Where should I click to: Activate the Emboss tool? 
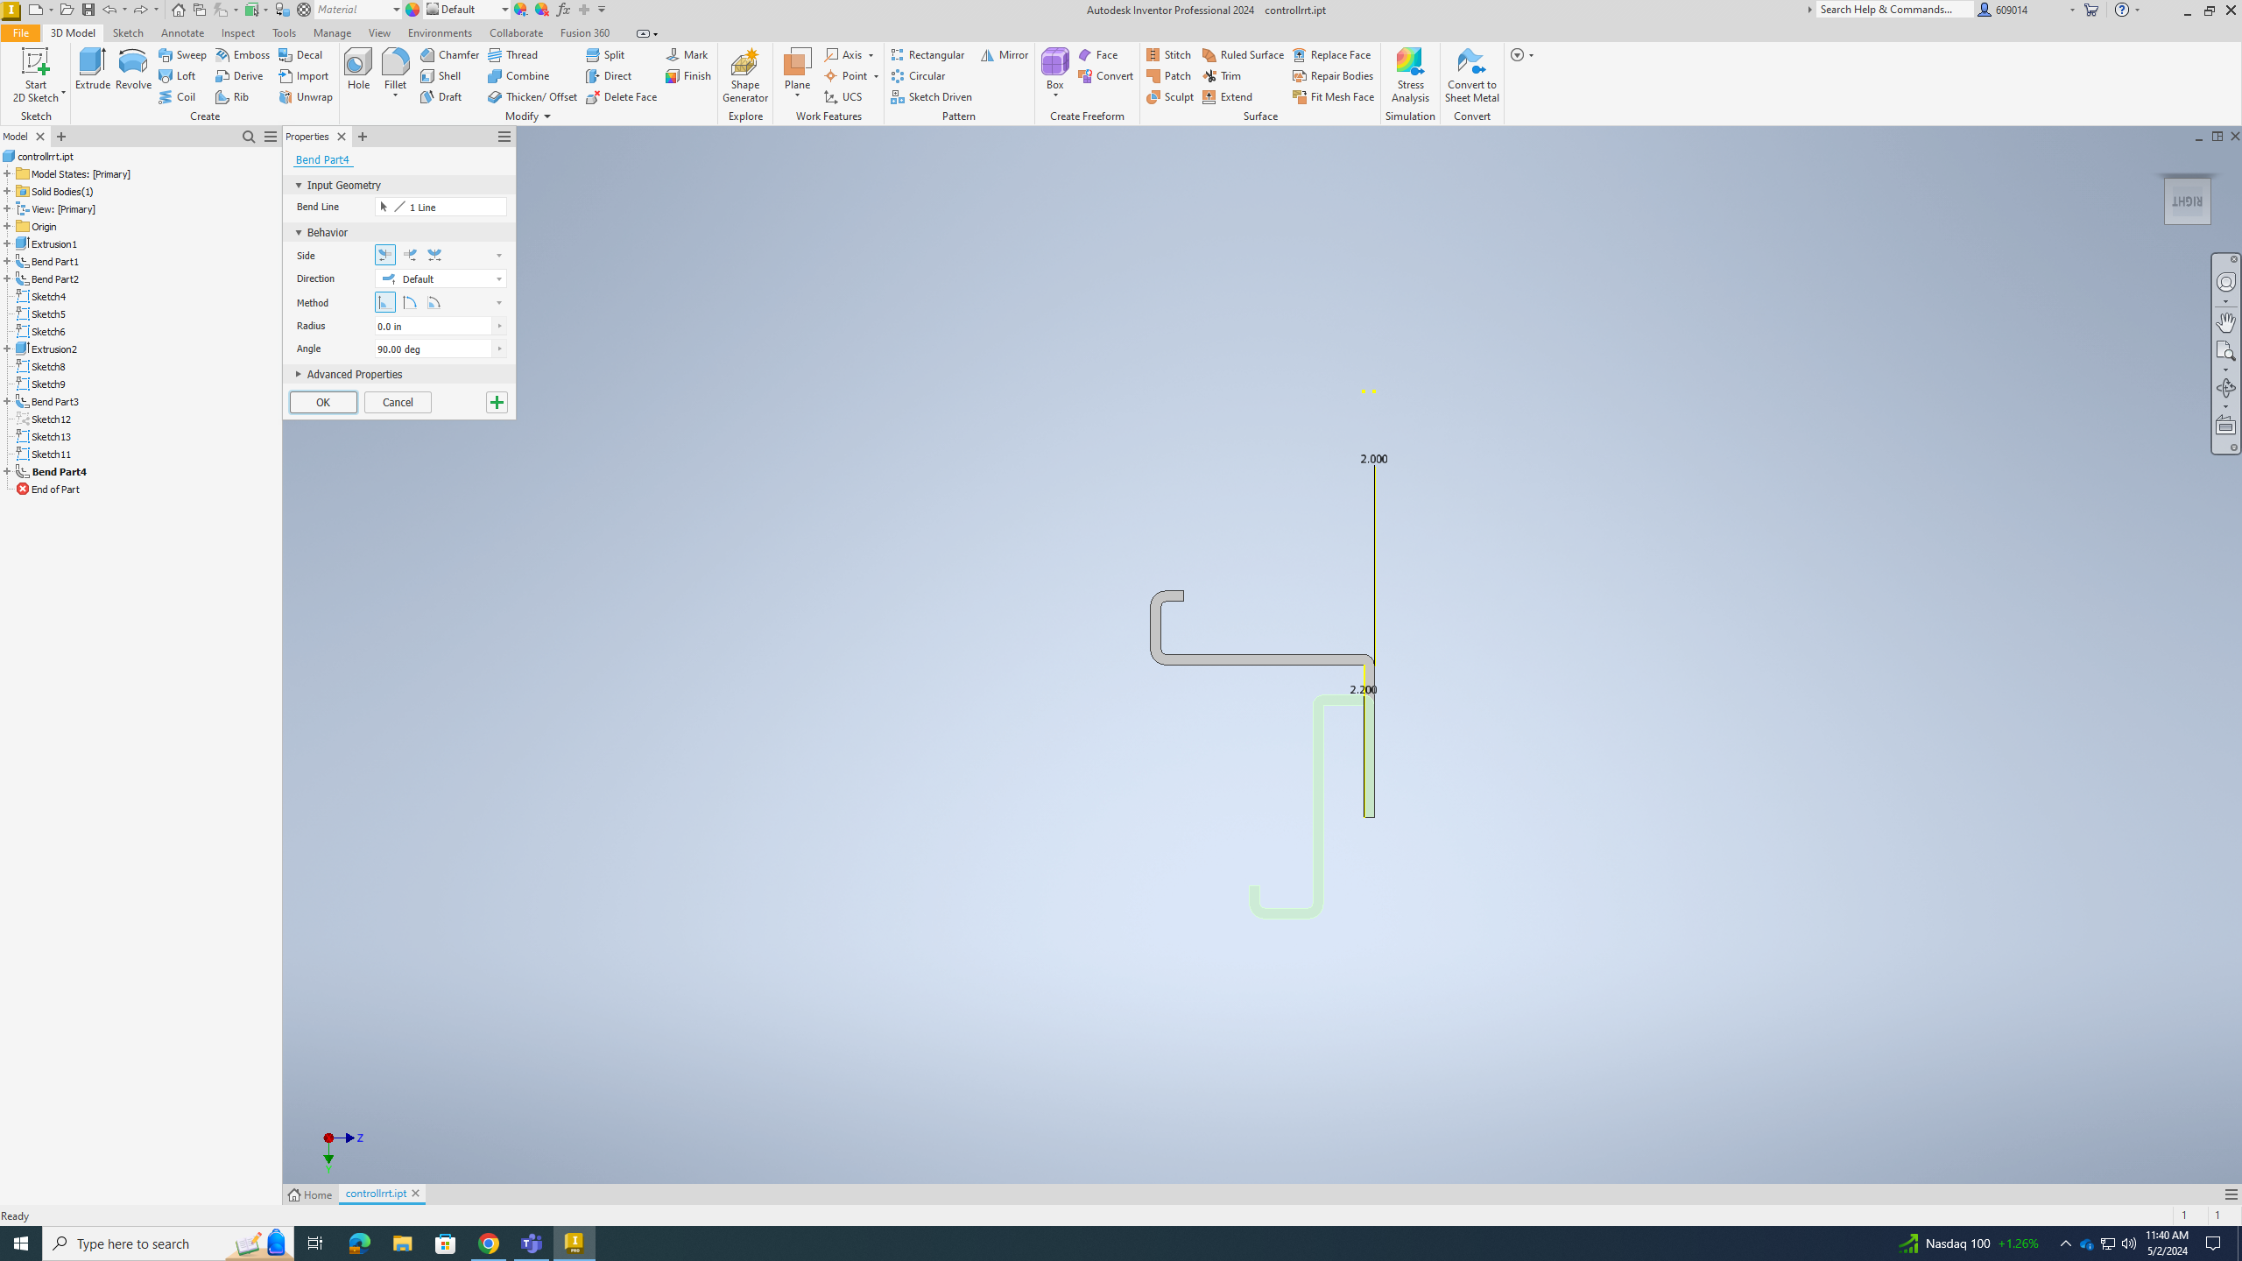[x=243, y=54]
